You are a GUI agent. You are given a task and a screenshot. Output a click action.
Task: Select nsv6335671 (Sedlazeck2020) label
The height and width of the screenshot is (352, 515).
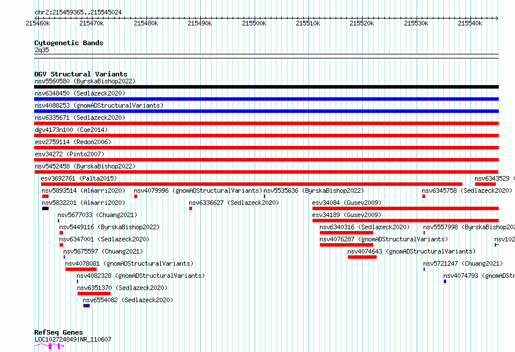(x=80, y=118)
